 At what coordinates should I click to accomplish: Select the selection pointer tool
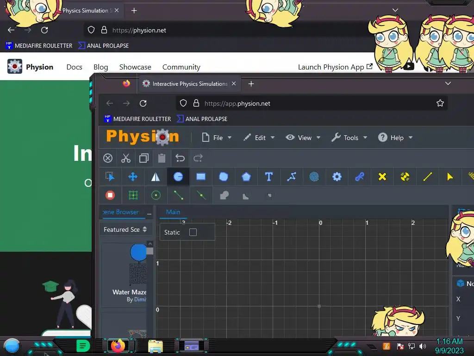[x=110, y=177]
